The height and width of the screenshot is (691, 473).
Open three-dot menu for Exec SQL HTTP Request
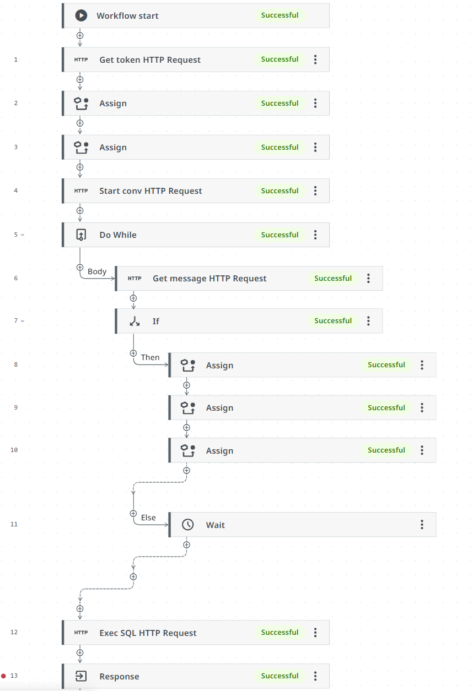[315, 633]
